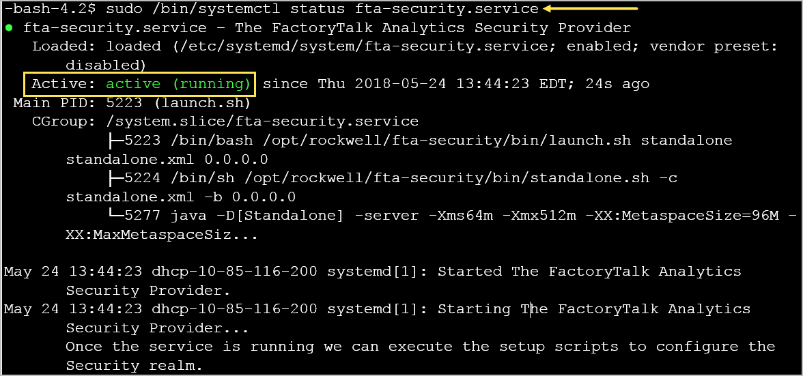Click the truncated XX:MaxMetaspaceSiz... text
Viewport: 803px width, 376px height.
pyautogui.click(x=161, y=235)
